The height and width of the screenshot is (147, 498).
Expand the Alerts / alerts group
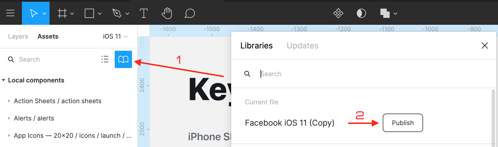[x=9, y=118]
